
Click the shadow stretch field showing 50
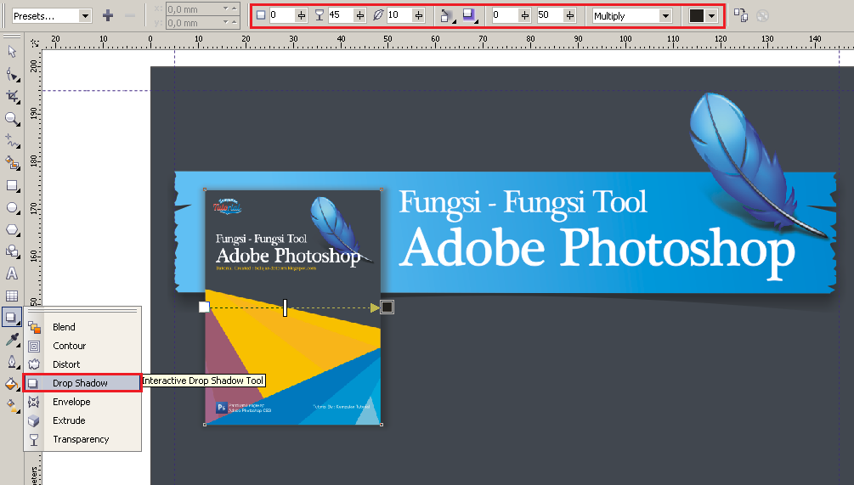pos(550,15)
